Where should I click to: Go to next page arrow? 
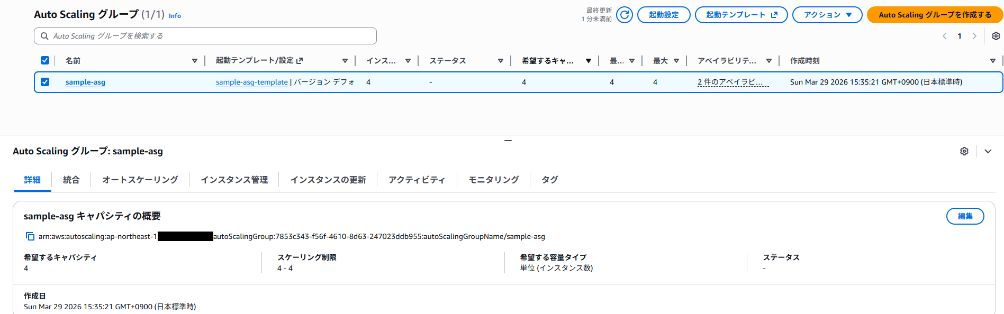tap(974, 36)
